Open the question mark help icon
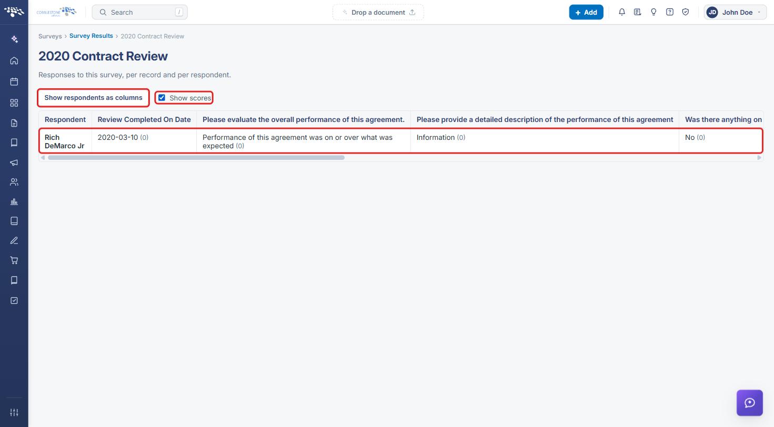 670,12
